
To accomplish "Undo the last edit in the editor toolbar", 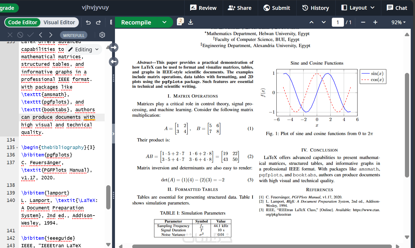I will point(88,22).
